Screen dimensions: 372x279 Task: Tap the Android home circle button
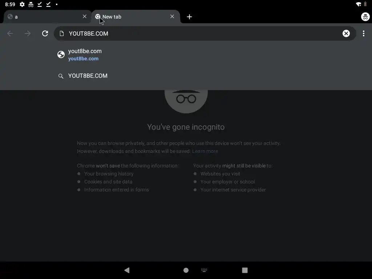tap(186, 270)
